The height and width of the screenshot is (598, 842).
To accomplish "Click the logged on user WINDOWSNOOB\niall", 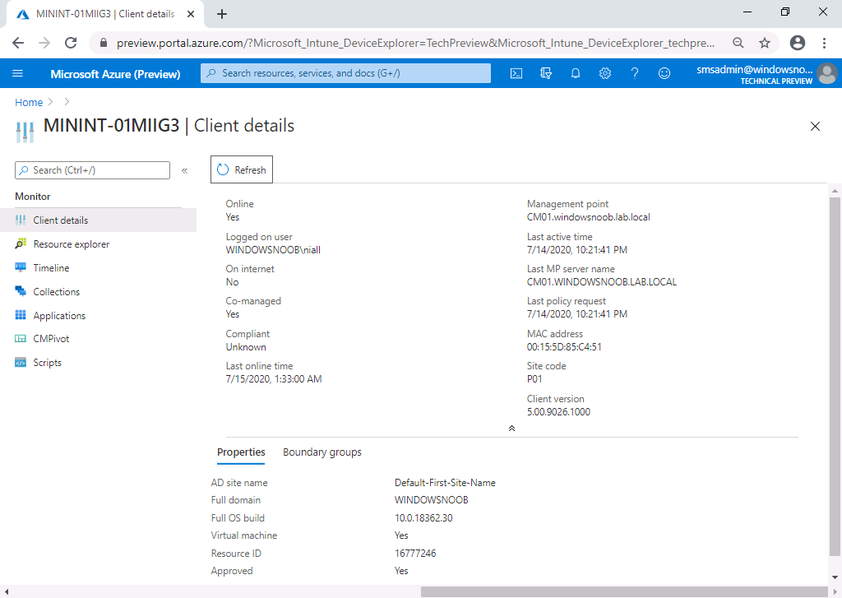I will pyautogui.click(x=273, y=250).
